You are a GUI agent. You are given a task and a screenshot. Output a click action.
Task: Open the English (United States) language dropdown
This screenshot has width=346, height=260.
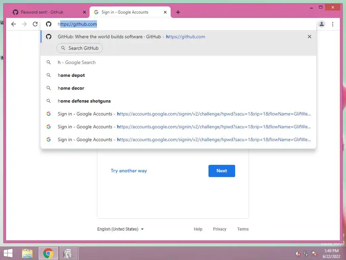121,229
